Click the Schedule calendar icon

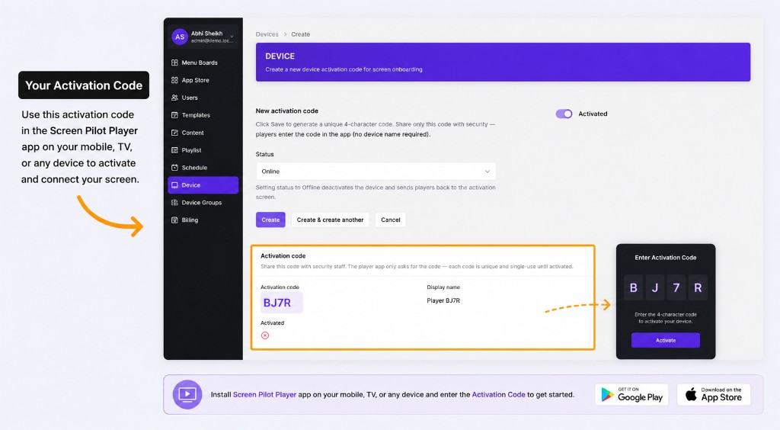174,168
